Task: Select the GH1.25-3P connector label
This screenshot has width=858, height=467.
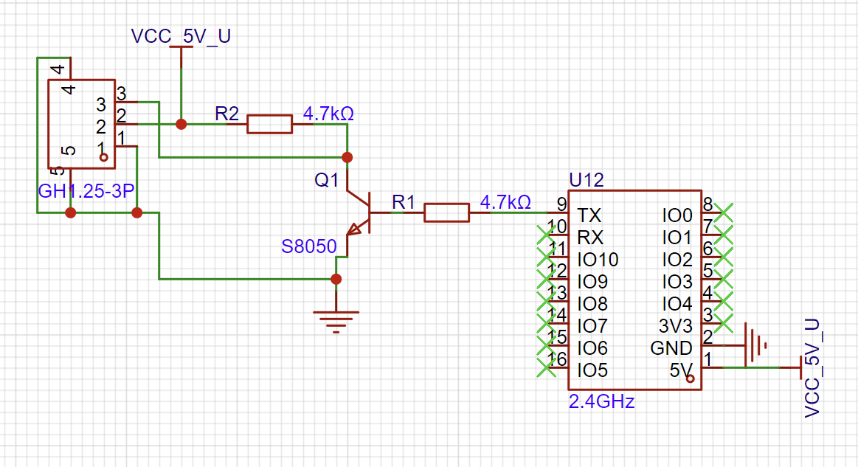Action: (86, 193)
